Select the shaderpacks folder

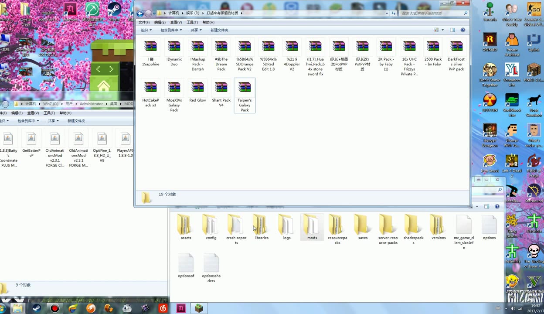click(413, 230)
